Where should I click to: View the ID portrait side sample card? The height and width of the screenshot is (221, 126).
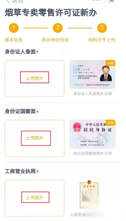[92, 74]
